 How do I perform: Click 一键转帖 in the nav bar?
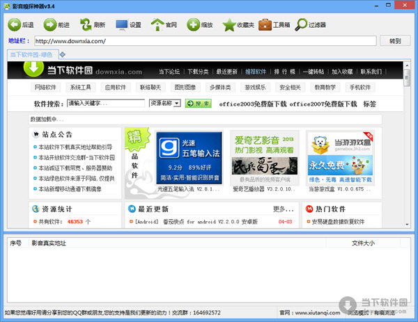(313, 72)
